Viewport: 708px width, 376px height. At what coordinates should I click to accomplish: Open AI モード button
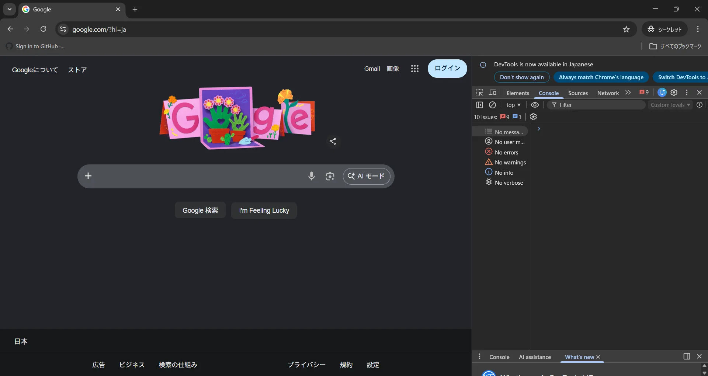[367, 176]
